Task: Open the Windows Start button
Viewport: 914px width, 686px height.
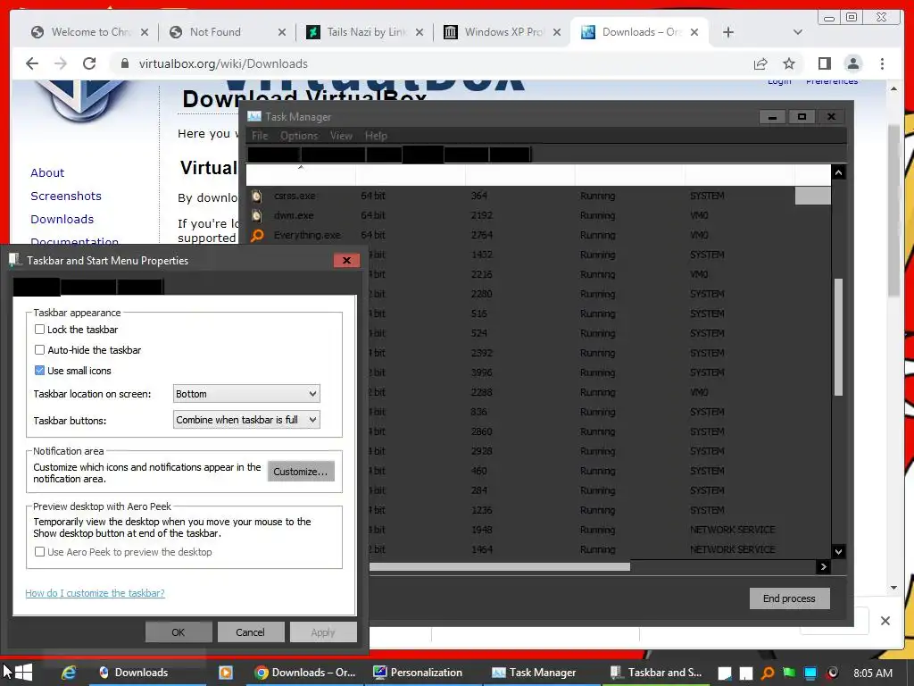Action: (23, 672)
